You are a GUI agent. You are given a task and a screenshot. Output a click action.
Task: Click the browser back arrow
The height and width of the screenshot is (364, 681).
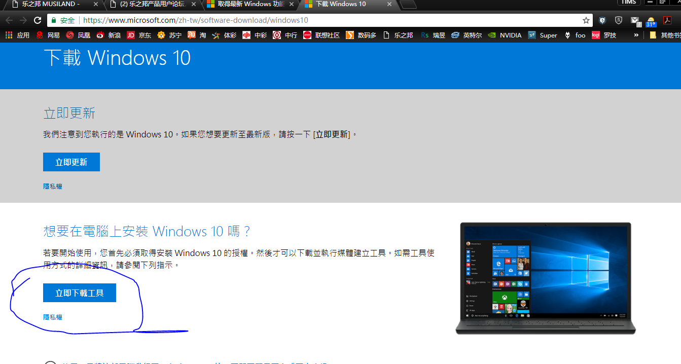[9, 20]
